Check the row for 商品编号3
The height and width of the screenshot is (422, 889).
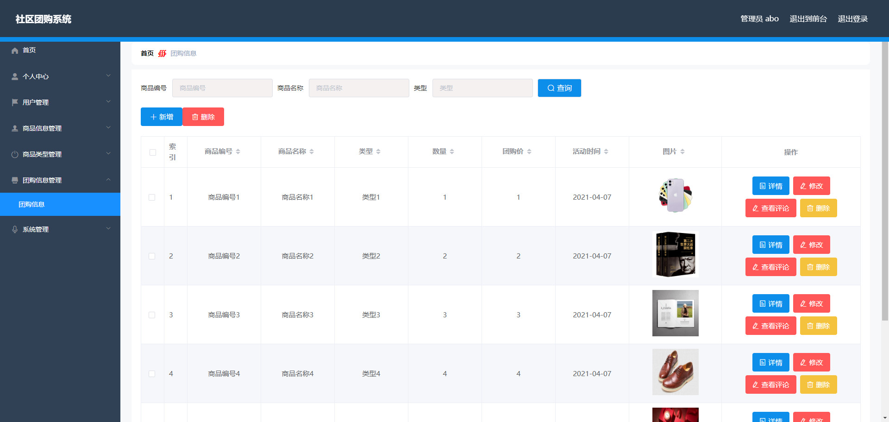[x=152, y=315]
